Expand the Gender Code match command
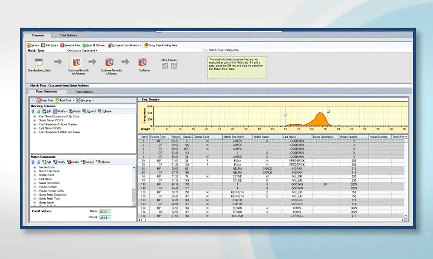433x259 pixels. tap(34, 167)
